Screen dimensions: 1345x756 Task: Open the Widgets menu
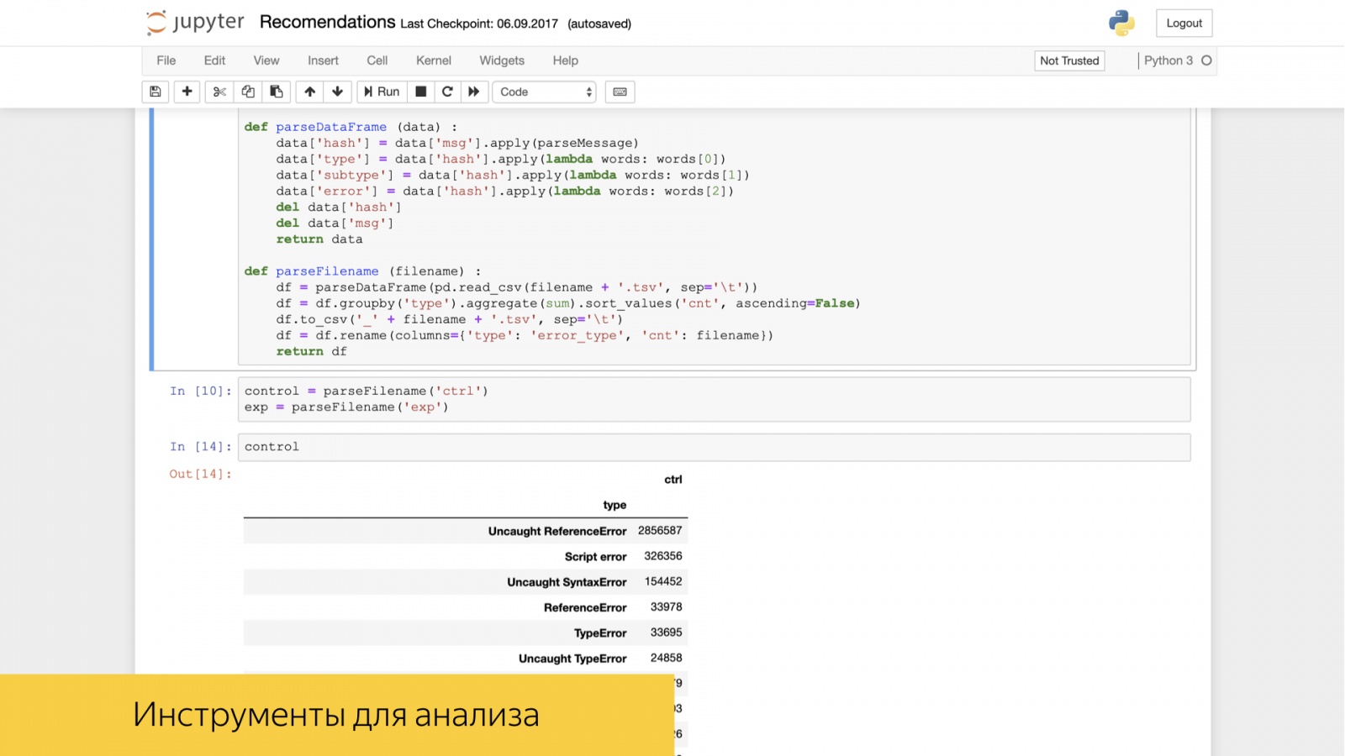(x=502, y=60)
